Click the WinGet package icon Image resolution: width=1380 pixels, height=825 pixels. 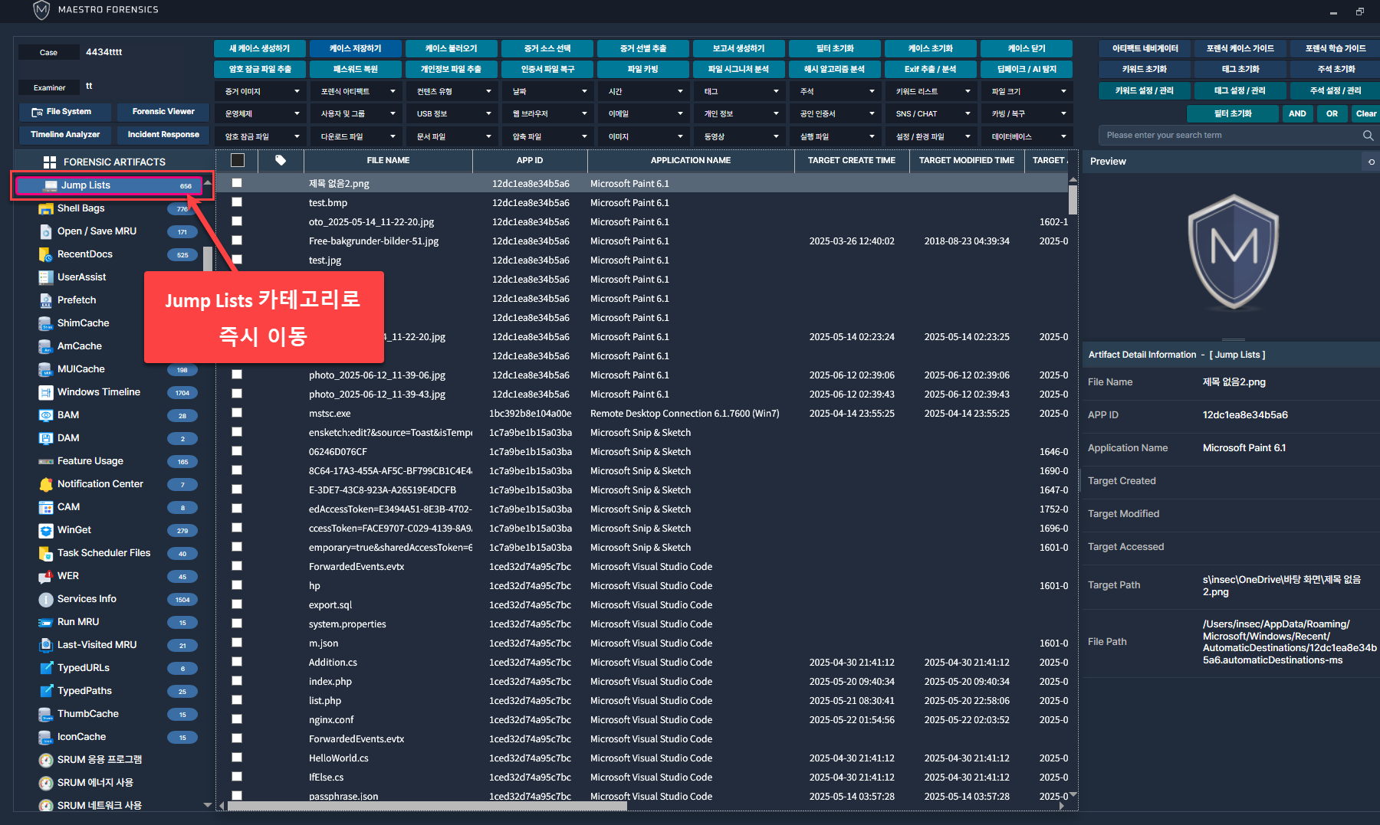(45, 530)
